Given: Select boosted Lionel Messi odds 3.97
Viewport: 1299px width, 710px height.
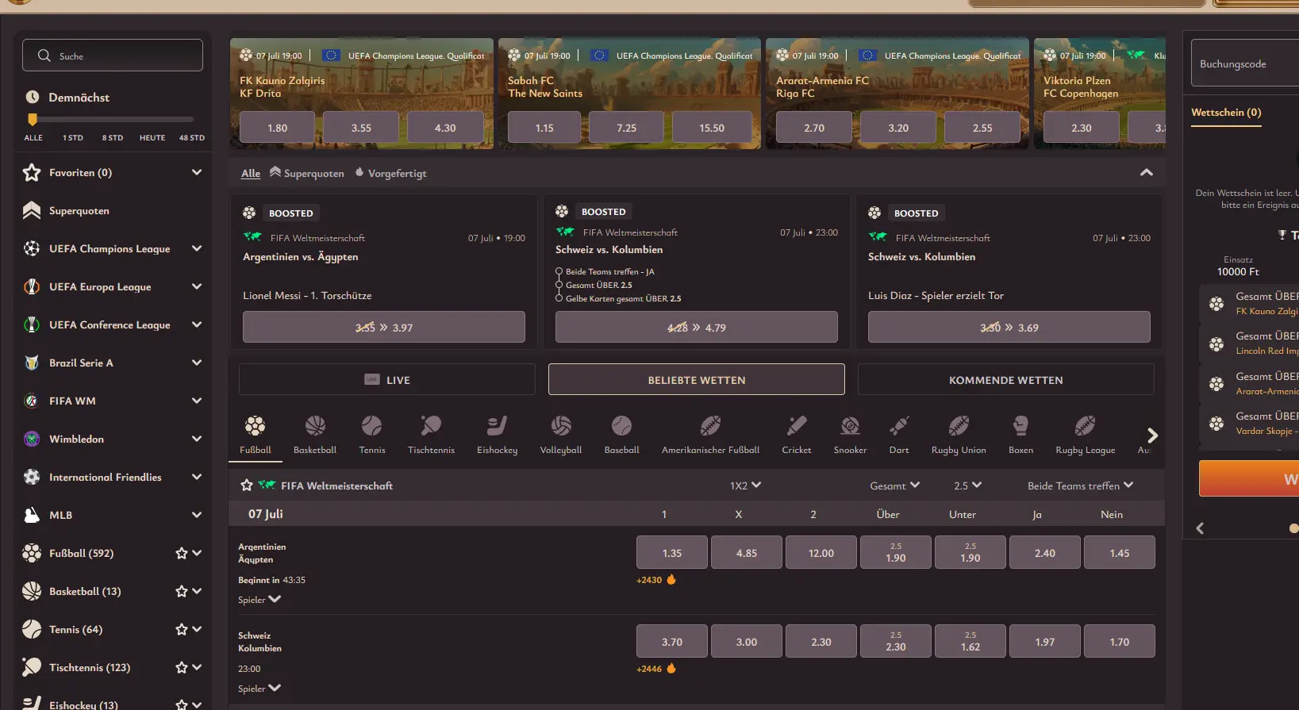Looking at the screenshot, I should tap(384, 327).
